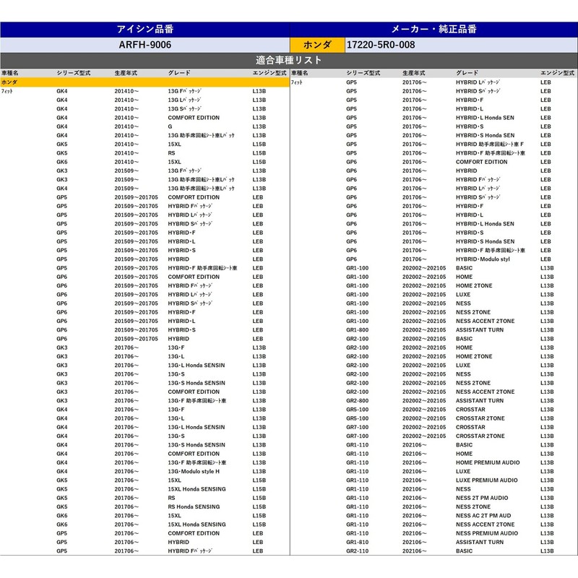The width and height of the screenshot is (578, 578).
Task: Select the NESS 2T PM AUDIO cell
Action: (482, 498)
